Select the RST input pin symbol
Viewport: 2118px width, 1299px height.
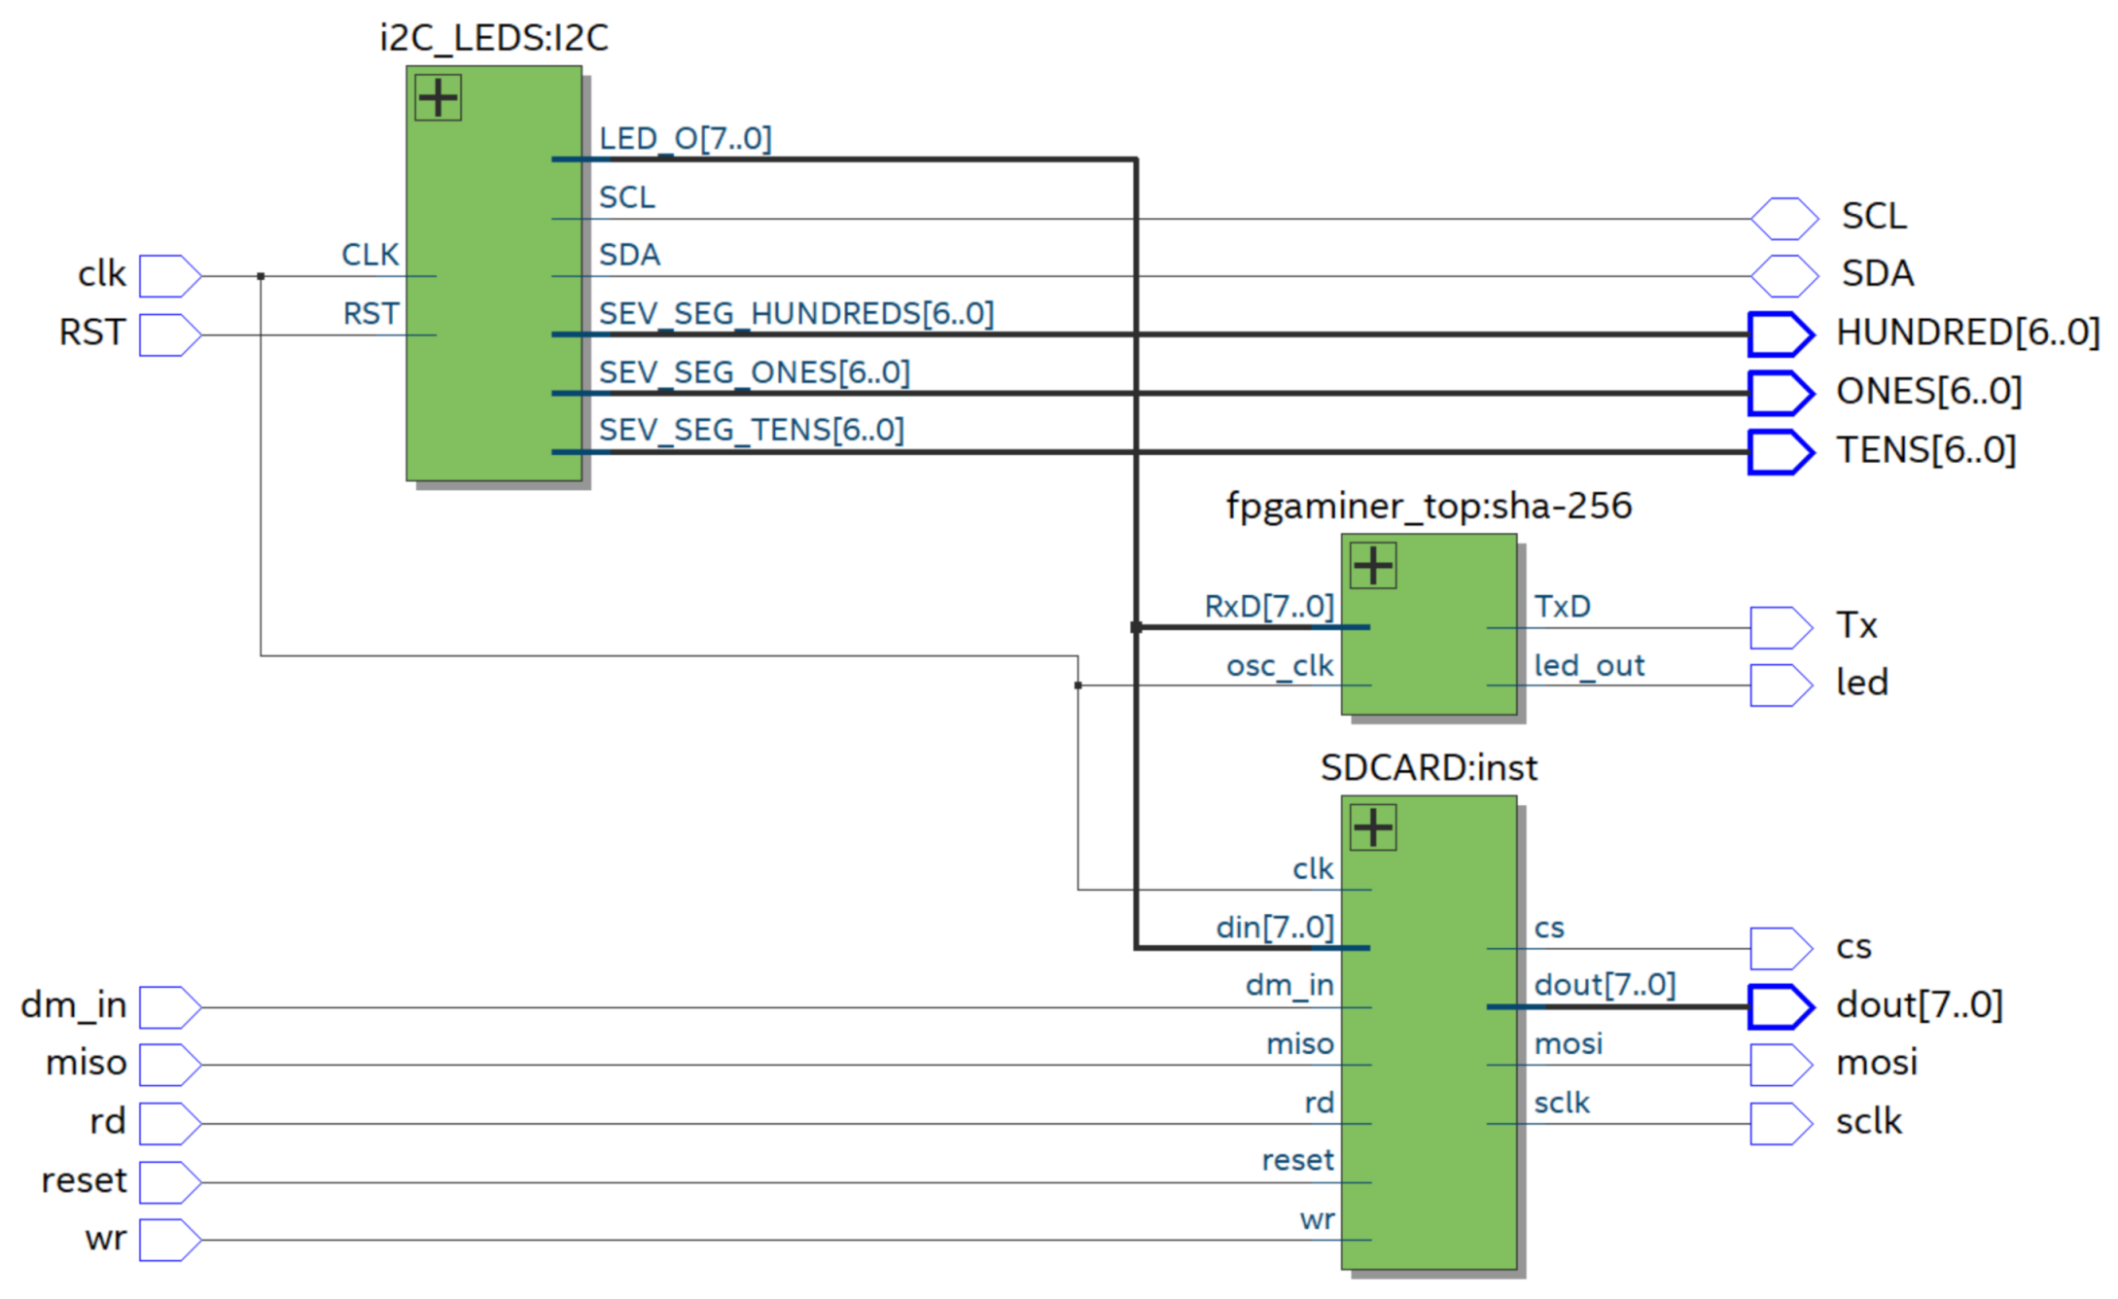click(x=169, y=335)
